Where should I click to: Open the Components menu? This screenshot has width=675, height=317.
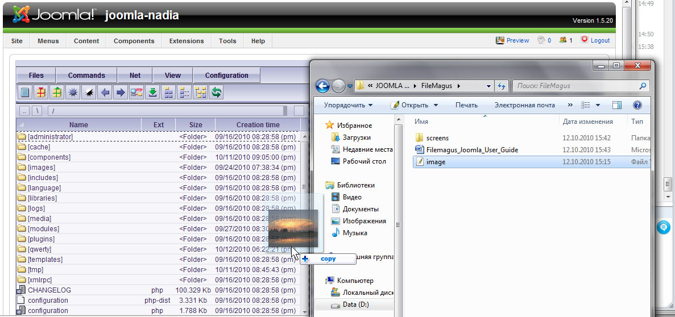point(134,41)
